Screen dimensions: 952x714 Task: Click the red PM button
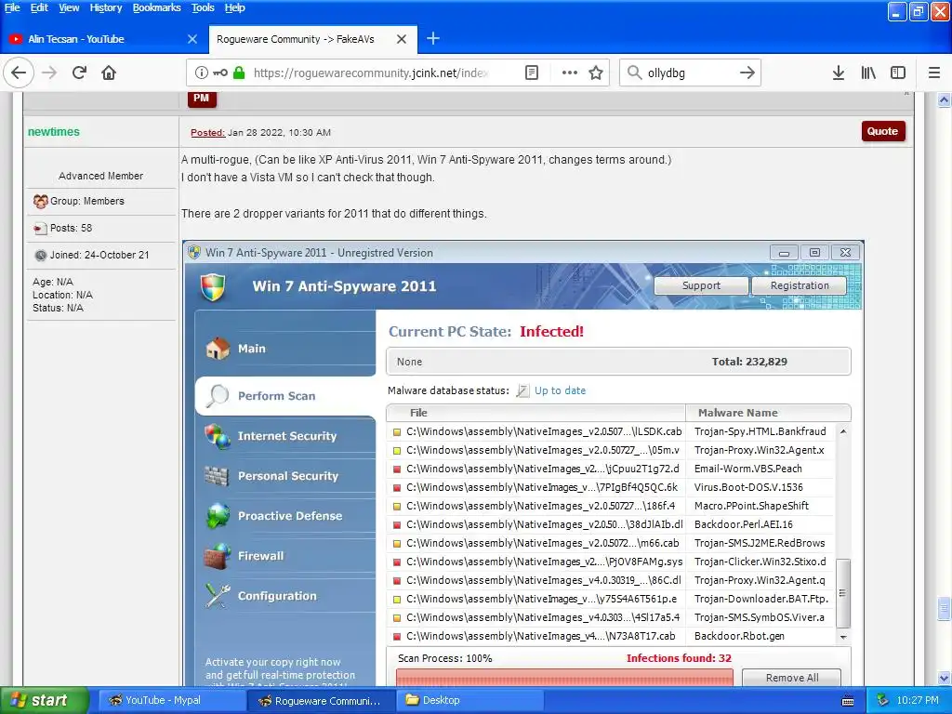pos(202,99)
